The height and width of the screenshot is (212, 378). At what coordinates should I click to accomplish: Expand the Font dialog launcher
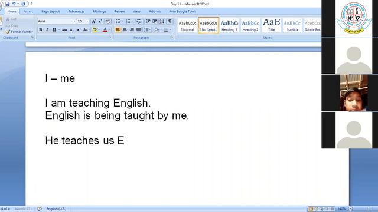pos(110,38)
